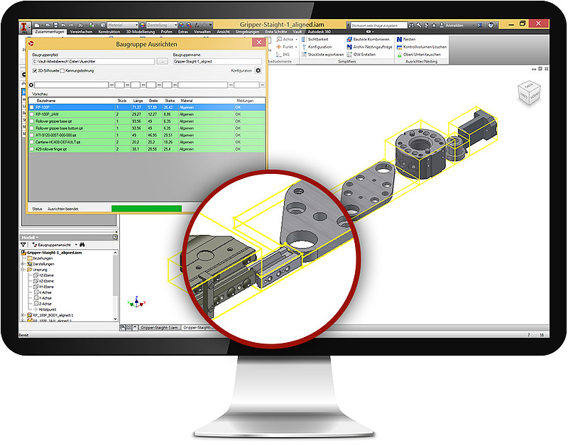Click IDW Erstellen tool
The height and width of the screenshot is (445, 568).
tap(361, 55)
